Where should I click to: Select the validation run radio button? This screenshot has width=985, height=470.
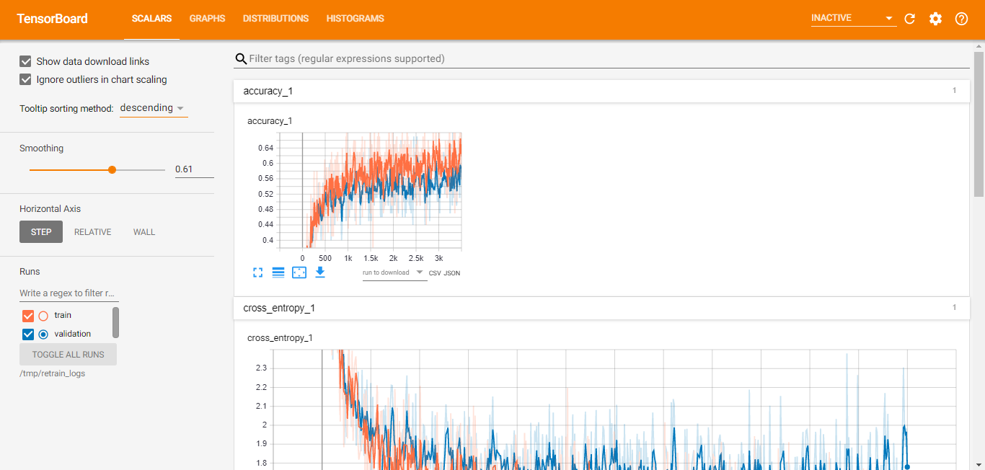click(x=43, y=334)
